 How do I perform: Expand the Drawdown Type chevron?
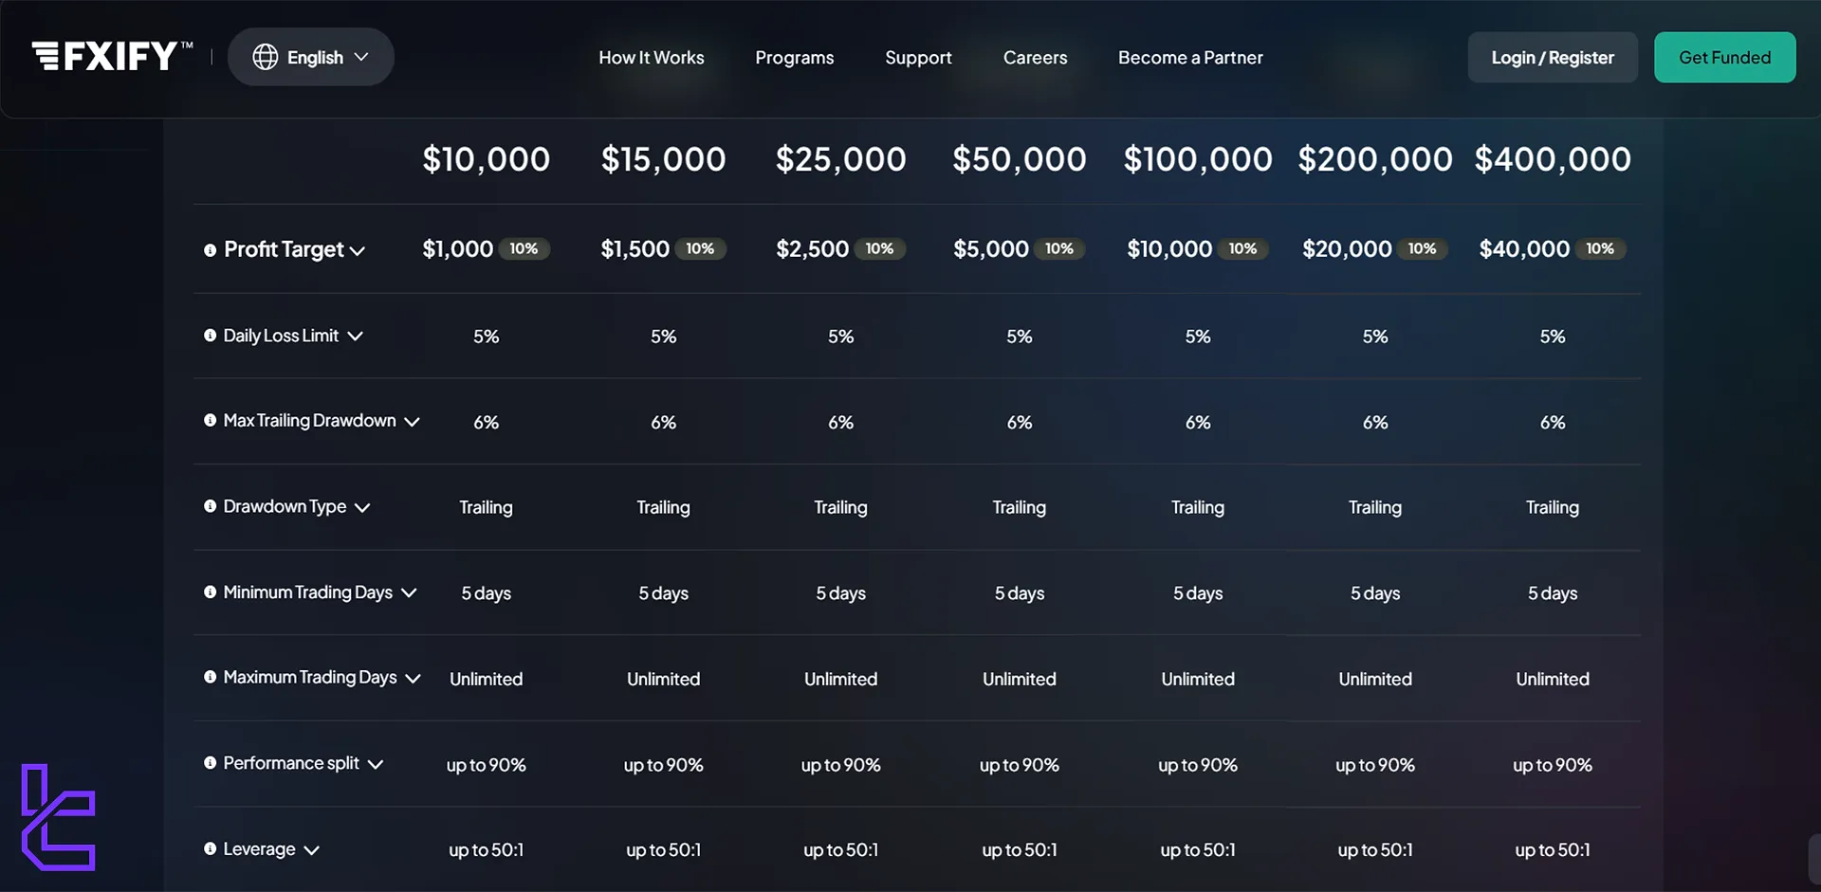[362, 508]
